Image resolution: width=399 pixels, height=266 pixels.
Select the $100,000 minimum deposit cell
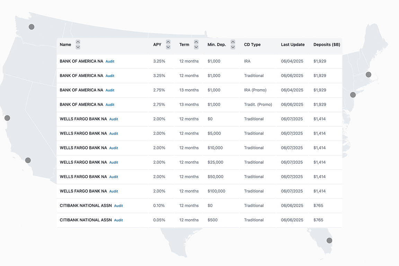(216, 191)
